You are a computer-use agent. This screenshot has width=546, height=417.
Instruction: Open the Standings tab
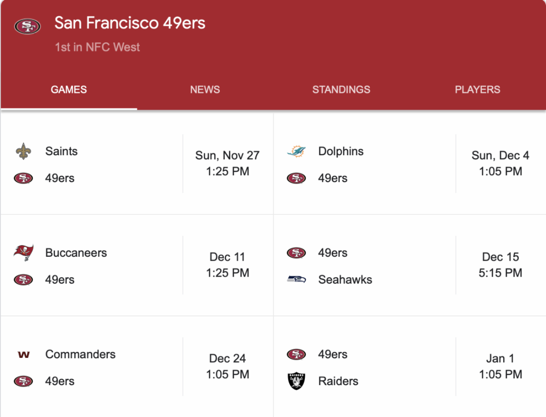pyautogui.click(x=341, y=90)
